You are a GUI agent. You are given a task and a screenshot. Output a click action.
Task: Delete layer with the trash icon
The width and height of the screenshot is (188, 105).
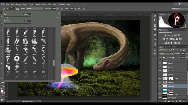184,101
